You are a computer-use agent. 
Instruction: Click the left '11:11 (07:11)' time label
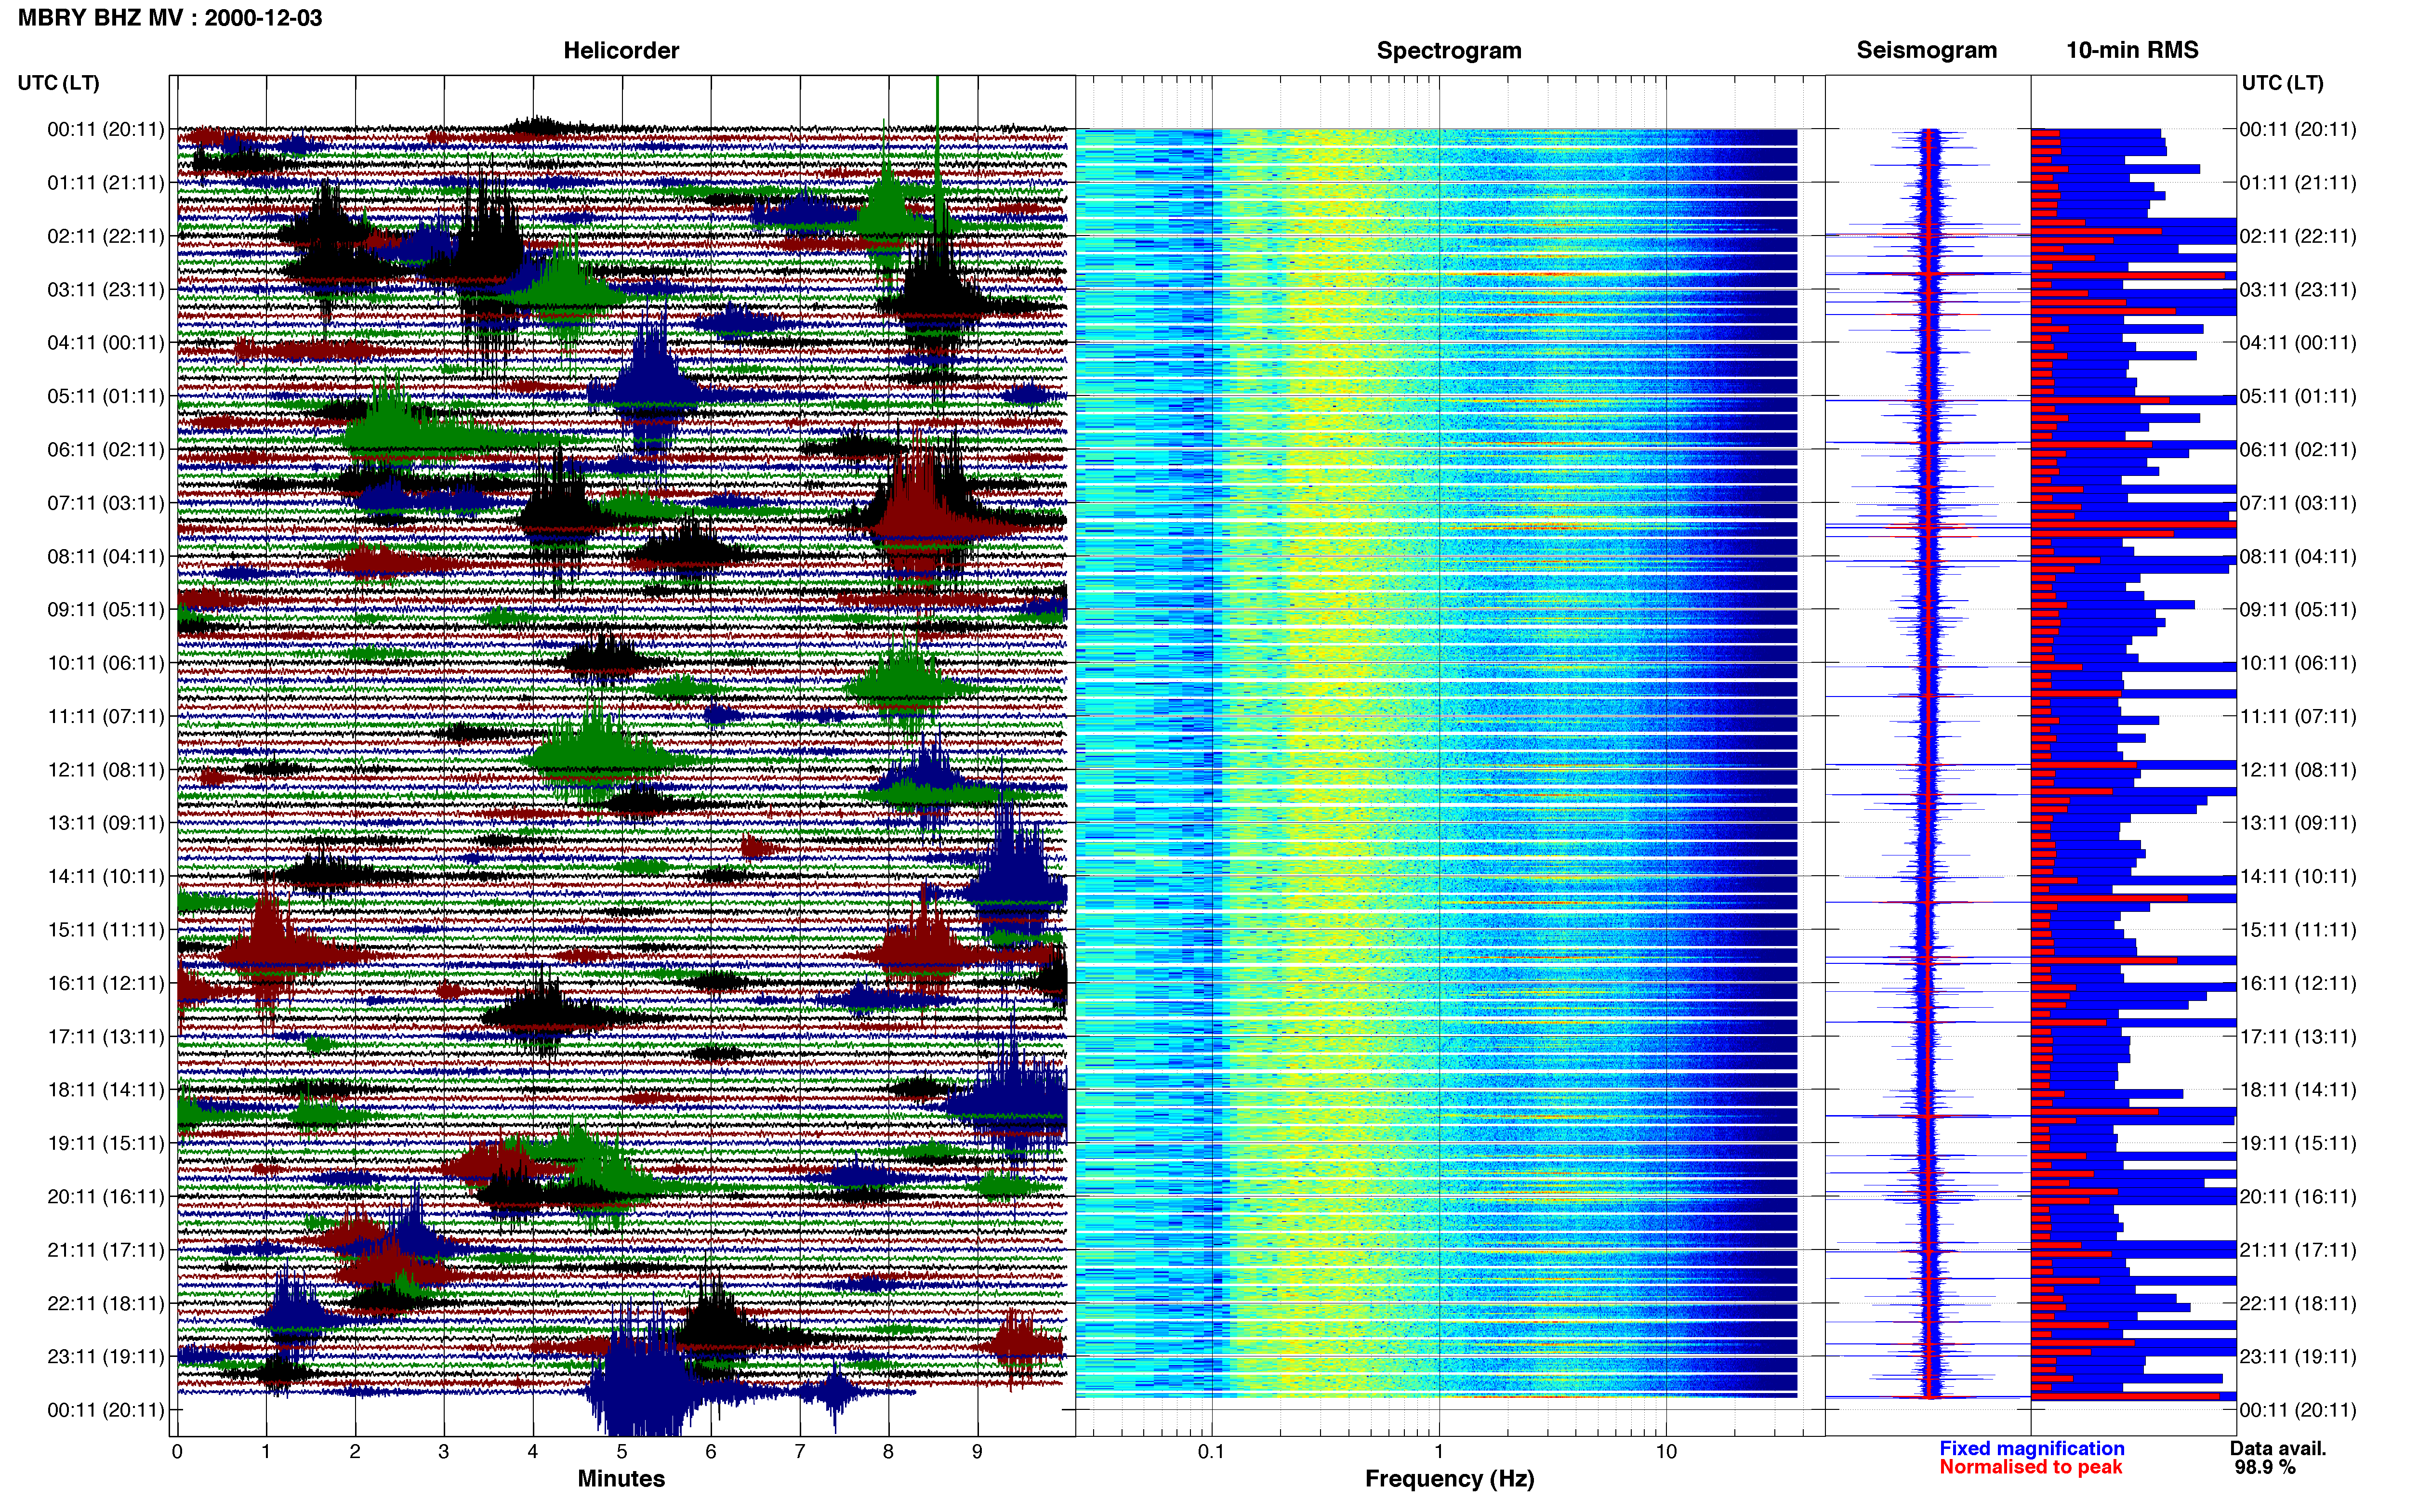pyautogui.click(x=106, y=716)
